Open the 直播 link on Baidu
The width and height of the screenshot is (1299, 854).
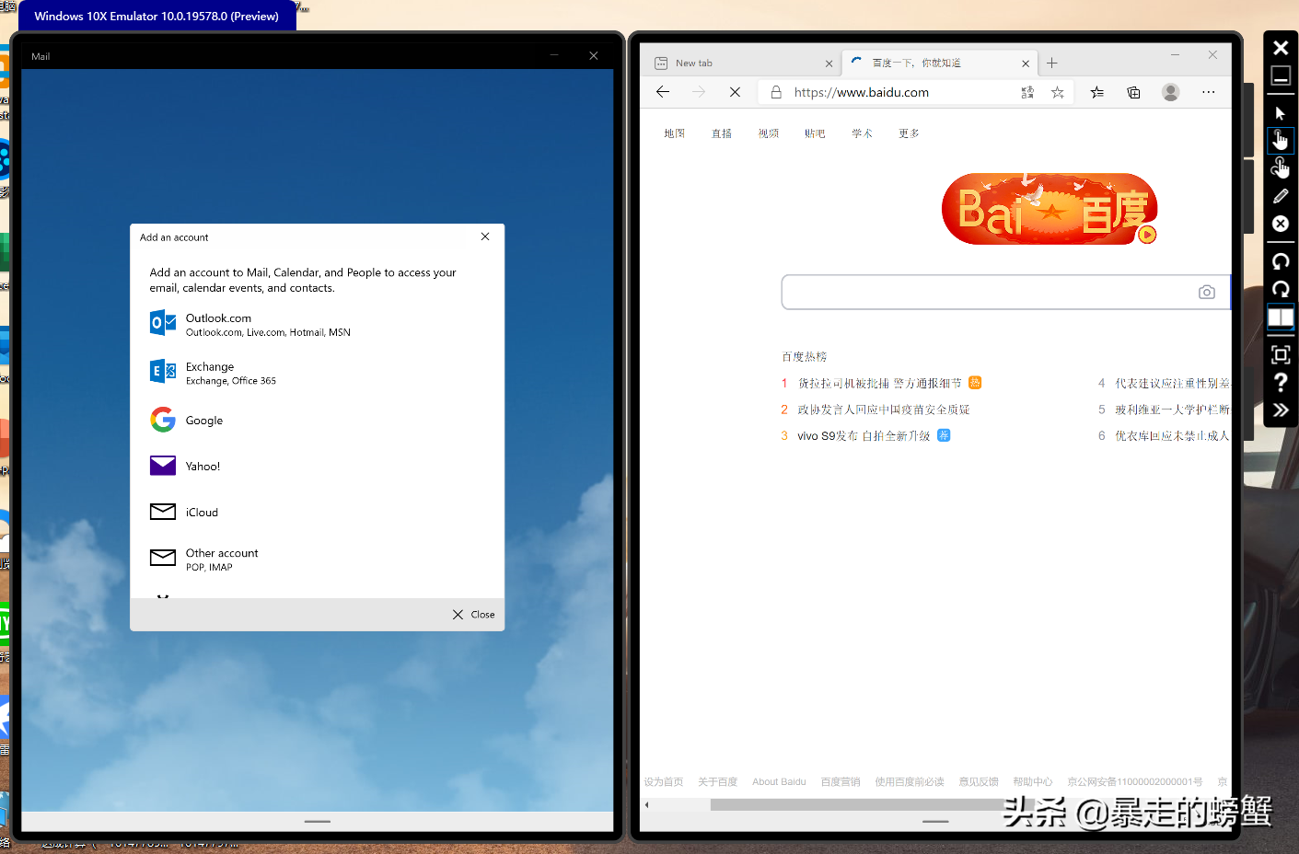click(x=722, y=133)
